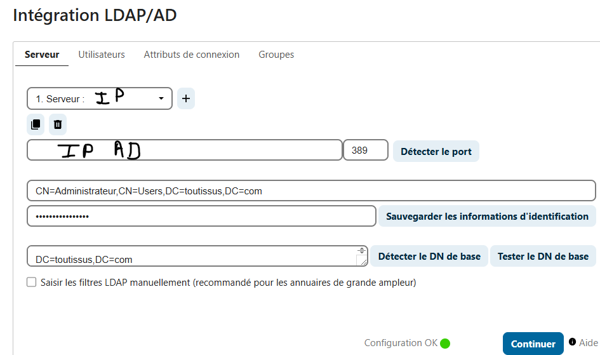Image resolution: width=600 pixels, height=355 pixels.
Task: Select the Serveur tab
Action: [42, 55]
